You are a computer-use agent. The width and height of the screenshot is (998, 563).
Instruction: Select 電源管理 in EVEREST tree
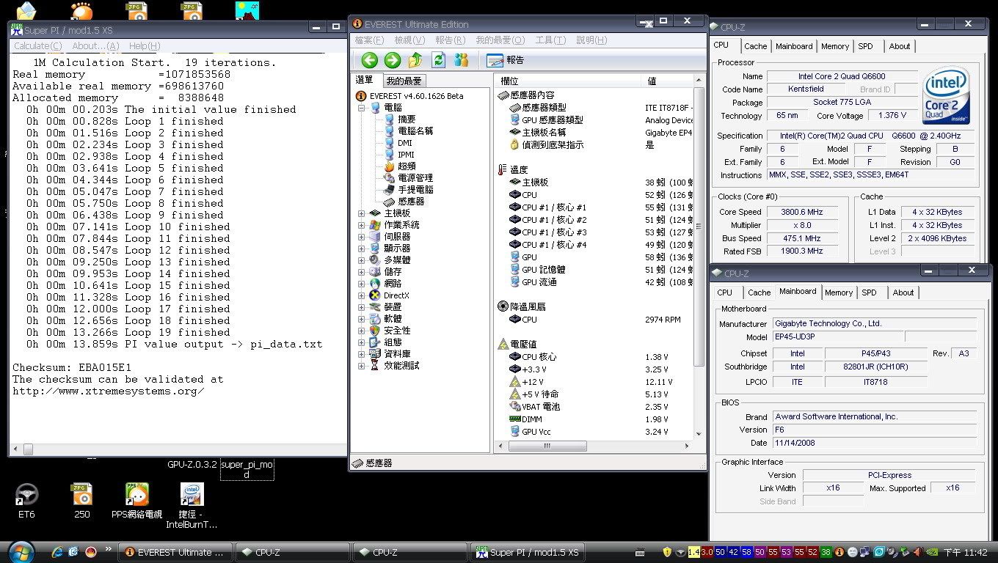(415, 178)
